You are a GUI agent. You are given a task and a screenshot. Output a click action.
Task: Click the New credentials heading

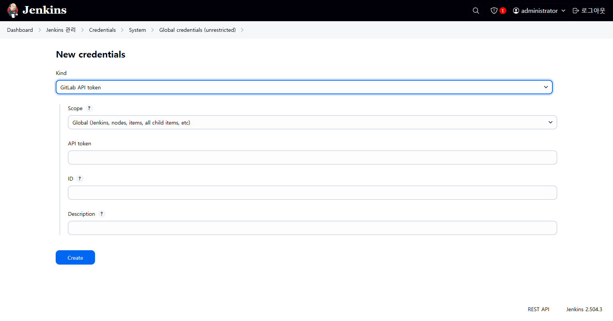point(90,55)
